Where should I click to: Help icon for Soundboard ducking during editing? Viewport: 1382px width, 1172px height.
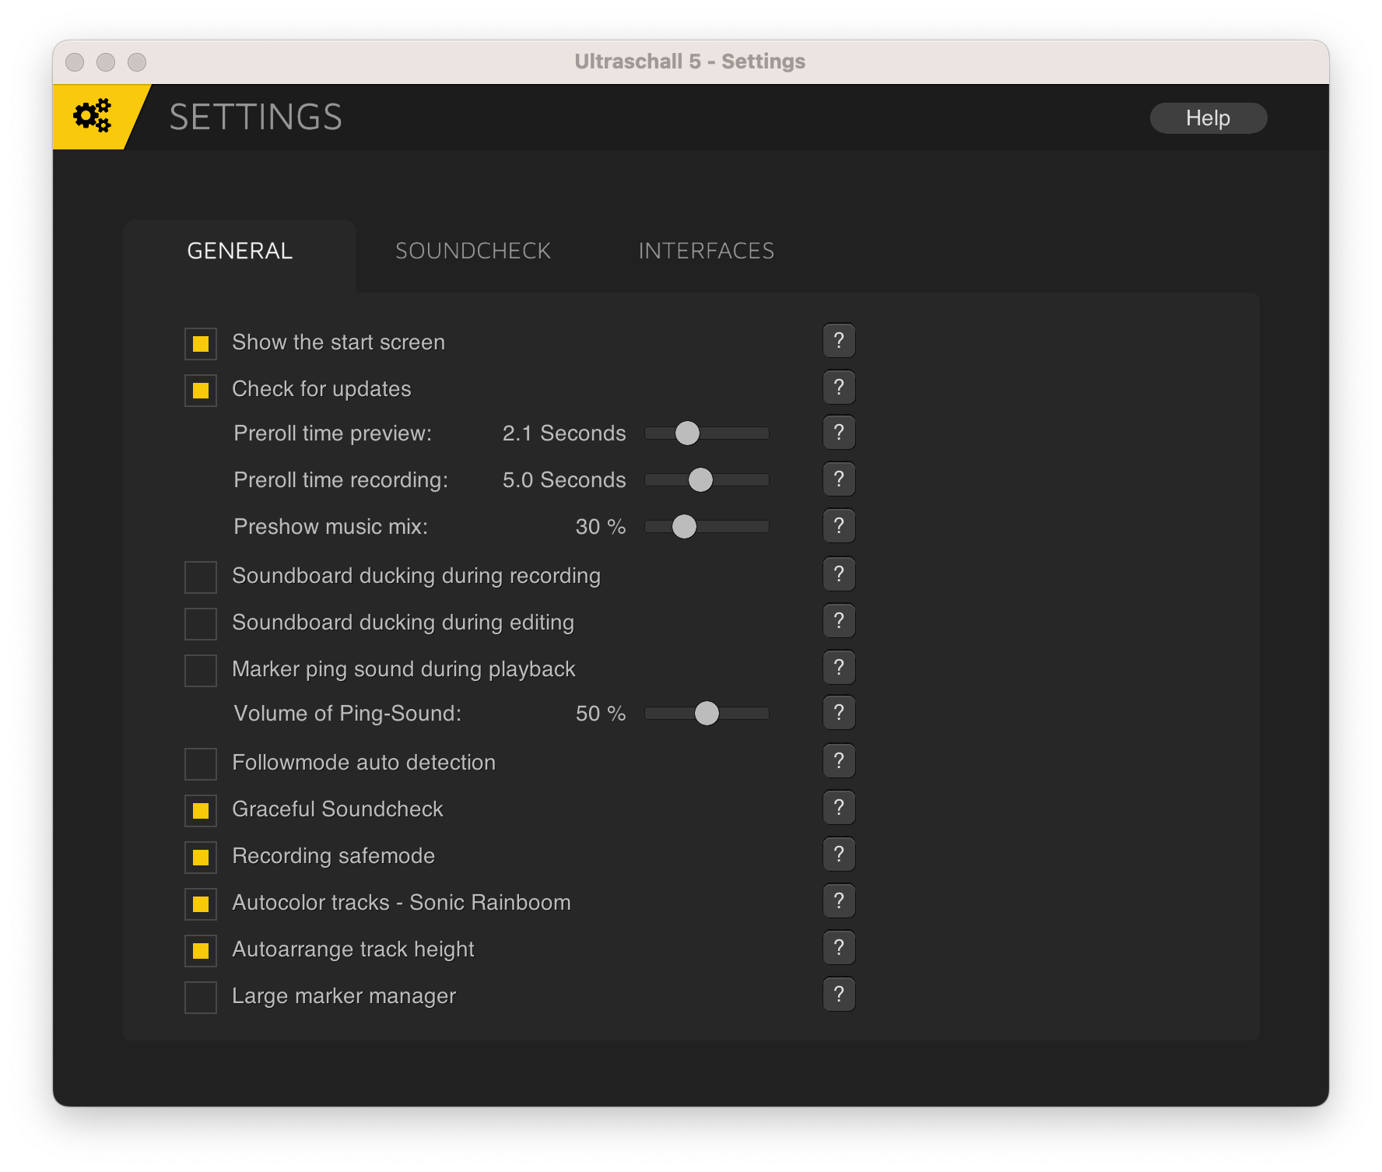pyautogui.click(x=839, y=621)
